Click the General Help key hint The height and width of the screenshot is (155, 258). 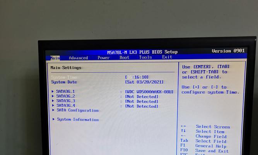(211, 146)
